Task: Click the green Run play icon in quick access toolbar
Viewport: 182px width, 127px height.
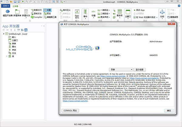Action: 23,2
